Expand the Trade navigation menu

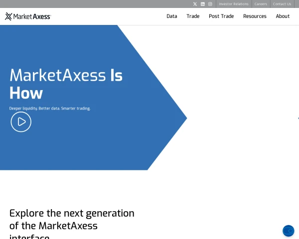click(193, 16)
